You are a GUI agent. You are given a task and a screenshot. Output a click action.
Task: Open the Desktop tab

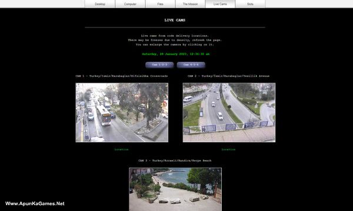pyautogui.click(x=100, y=4)
